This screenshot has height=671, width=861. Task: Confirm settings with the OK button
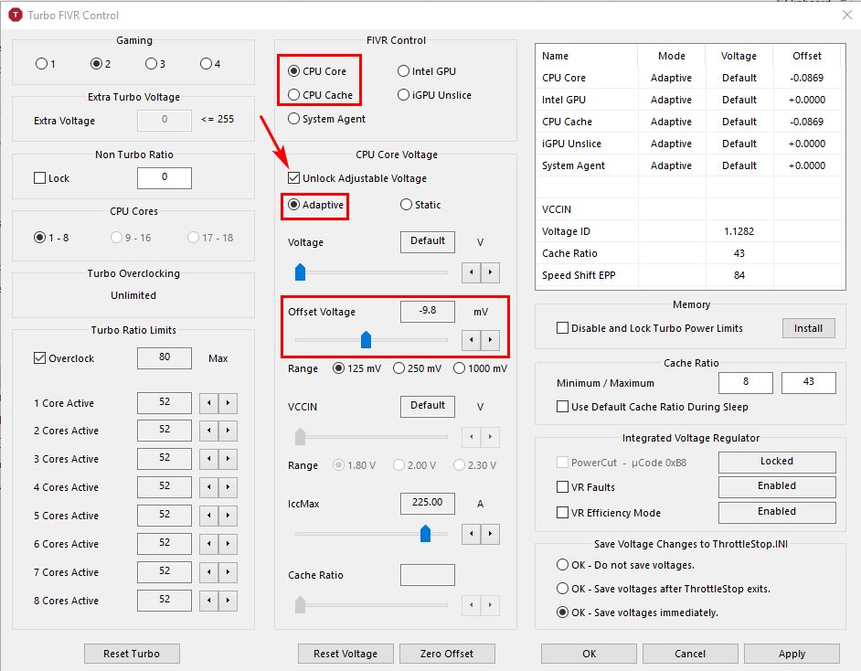(x=589, y=654)
